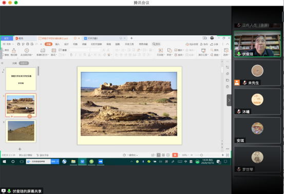
Task: Expand the 新建幻灯片 dropdown
Action: click(x=43, y=55)
